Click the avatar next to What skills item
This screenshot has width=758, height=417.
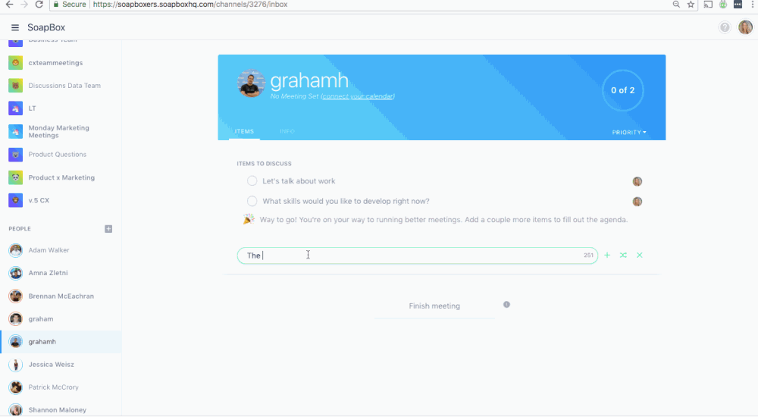coord(637,201)
